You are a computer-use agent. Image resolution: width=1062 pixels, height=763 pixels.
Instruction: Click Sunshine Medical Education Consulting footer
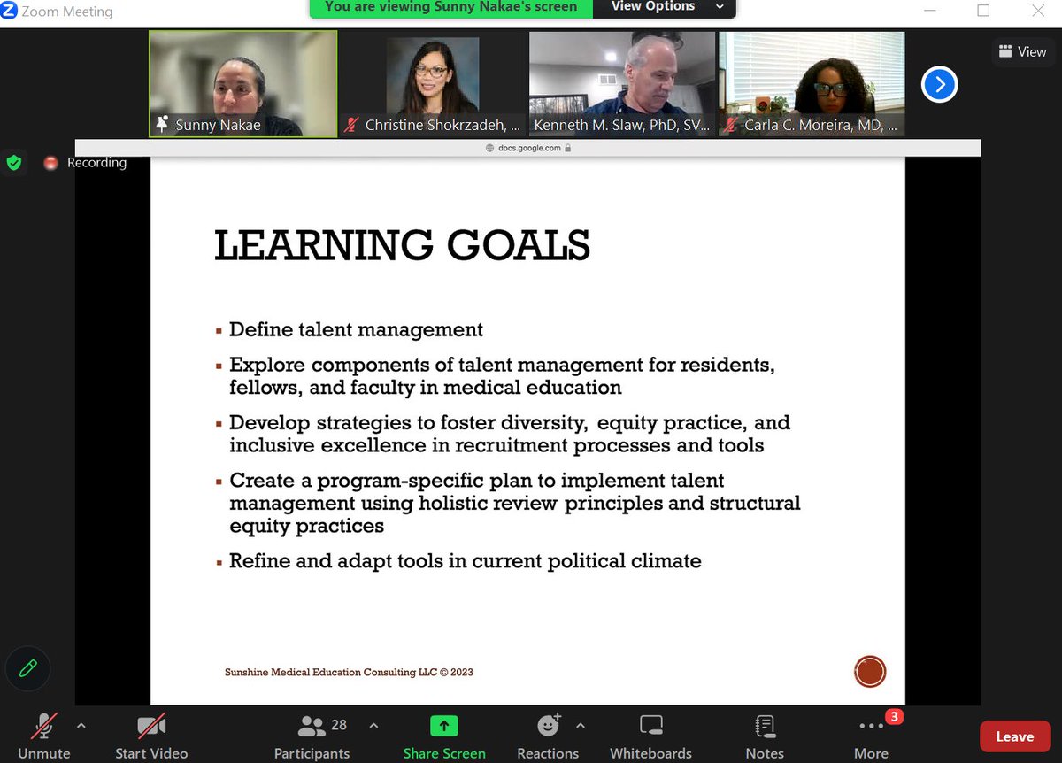point(349,673)
